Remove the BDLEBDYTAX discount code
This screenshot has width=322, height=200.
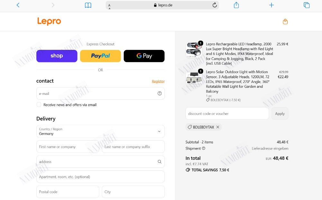[218, 127]
